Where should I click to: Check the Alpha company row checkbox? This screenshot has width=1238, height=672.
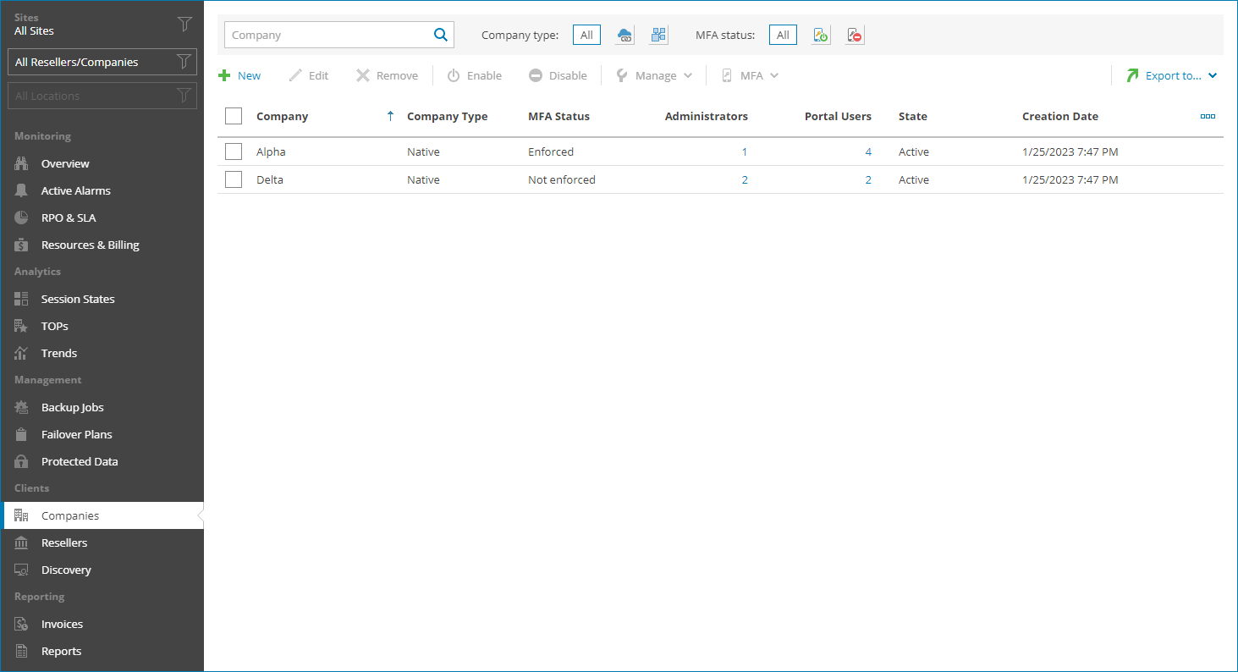(234, 151)
